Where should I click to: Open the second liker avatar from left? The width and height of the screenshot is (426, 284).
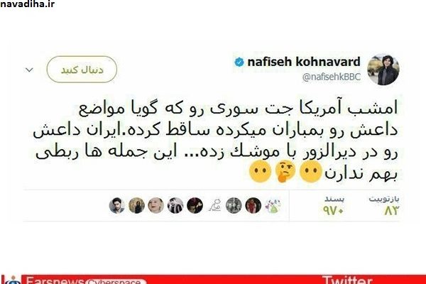(x=136, y=205)
